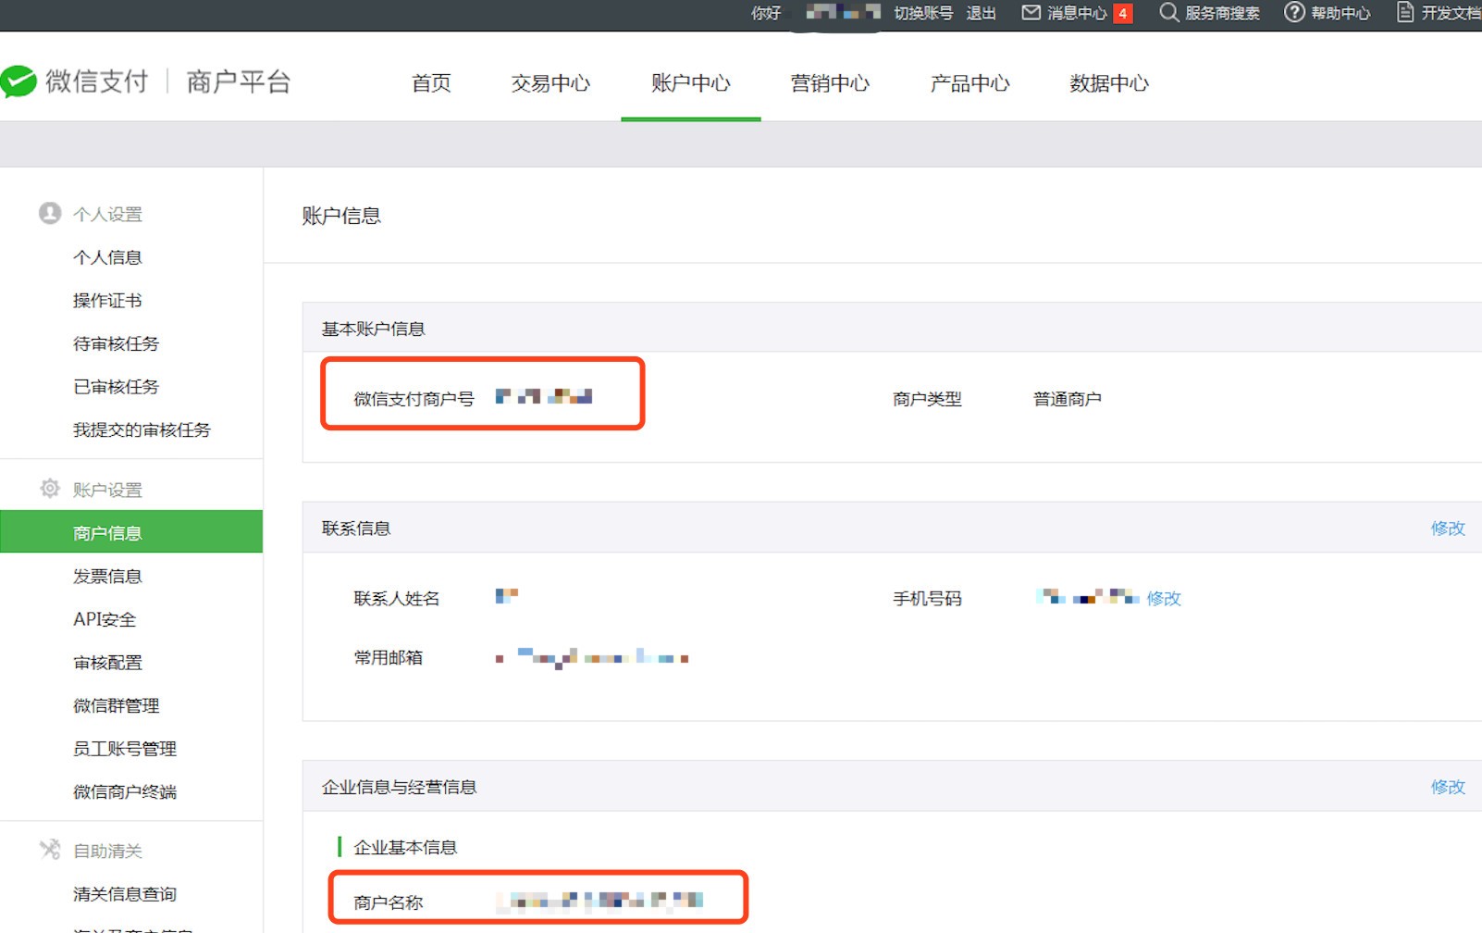Click the developer docs document icon

point(1405,12)
